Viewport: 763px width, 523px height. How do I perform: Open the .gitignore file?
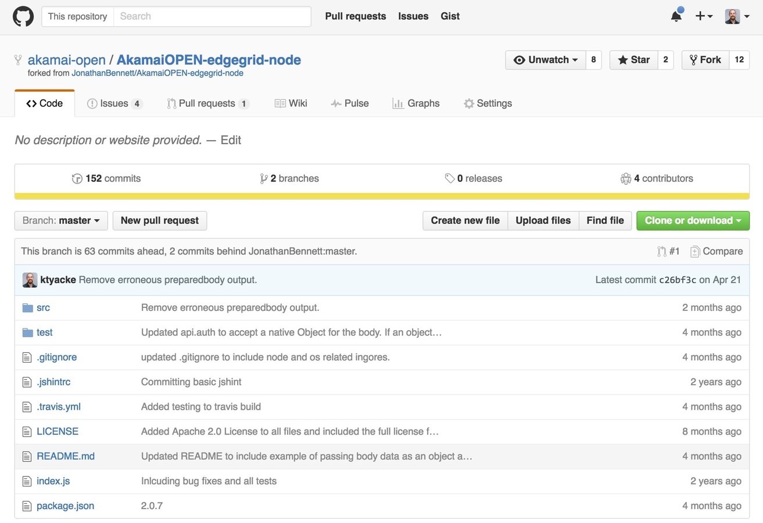click(56, 357)
